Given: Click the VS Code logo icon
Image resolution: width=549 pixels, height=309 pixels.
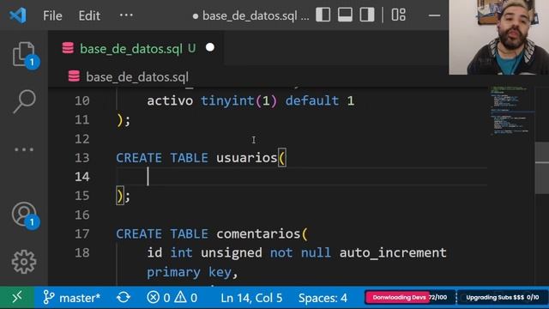Looking at the screenshot, I should click(18, 15).
